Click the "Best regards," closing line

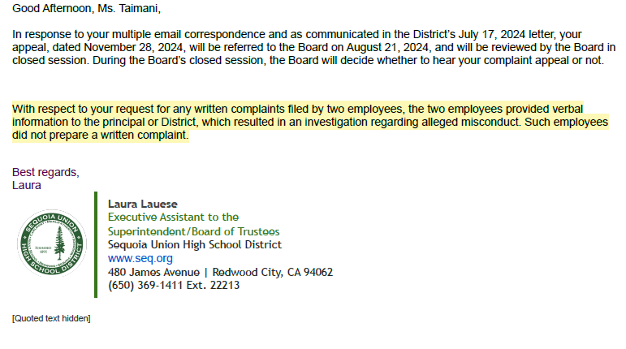tap(45, 172)
